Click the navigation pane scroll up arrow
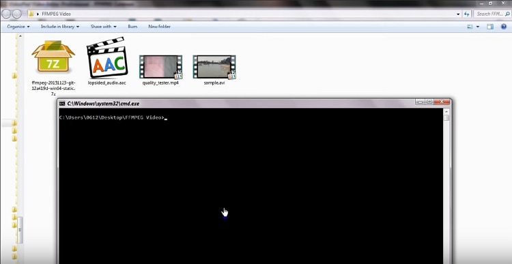 20,36
